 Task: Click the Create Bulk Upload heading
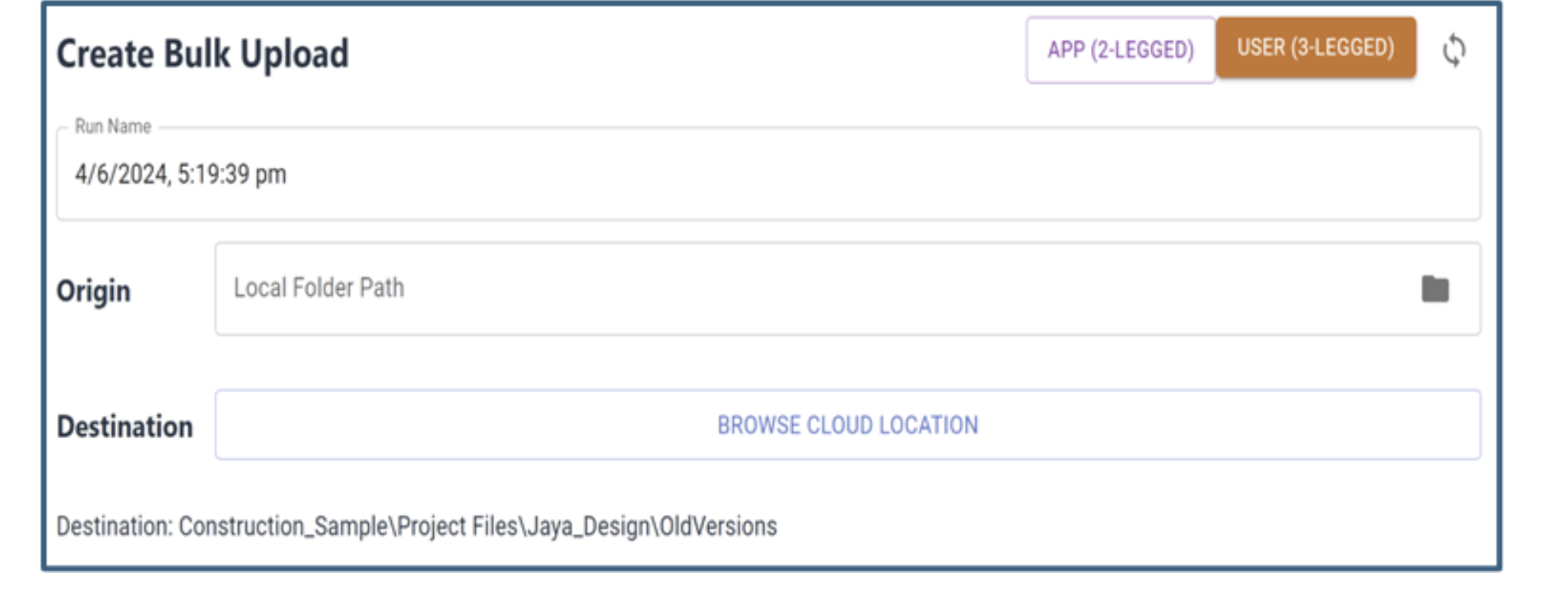202,54
